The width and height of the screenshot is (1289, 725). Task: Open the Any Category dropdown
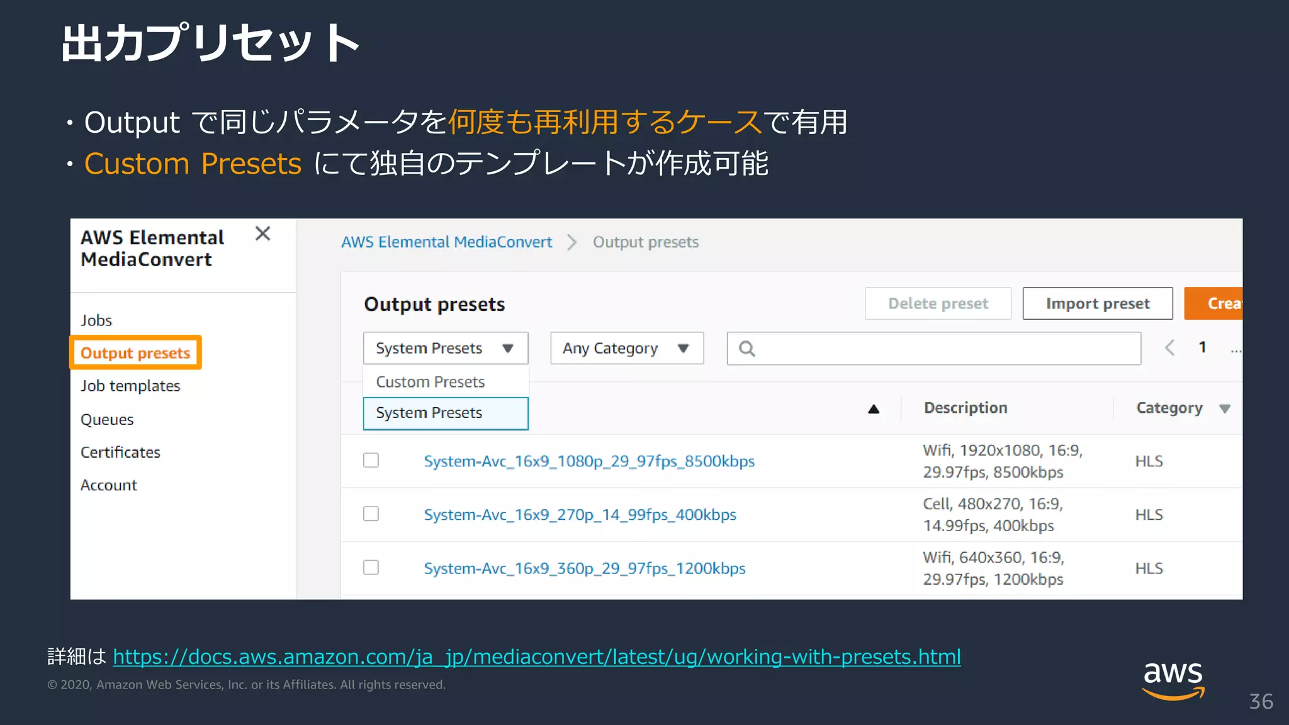click(627, 348)
